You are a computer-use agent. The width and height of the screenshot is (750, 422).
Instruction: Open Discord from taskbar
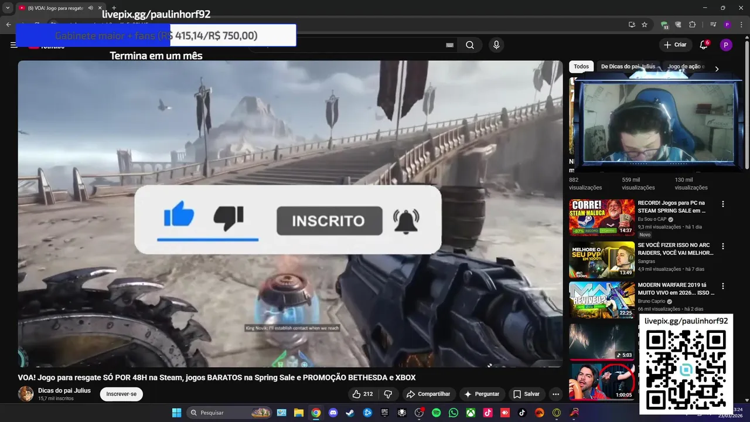[x=333, y=413]
